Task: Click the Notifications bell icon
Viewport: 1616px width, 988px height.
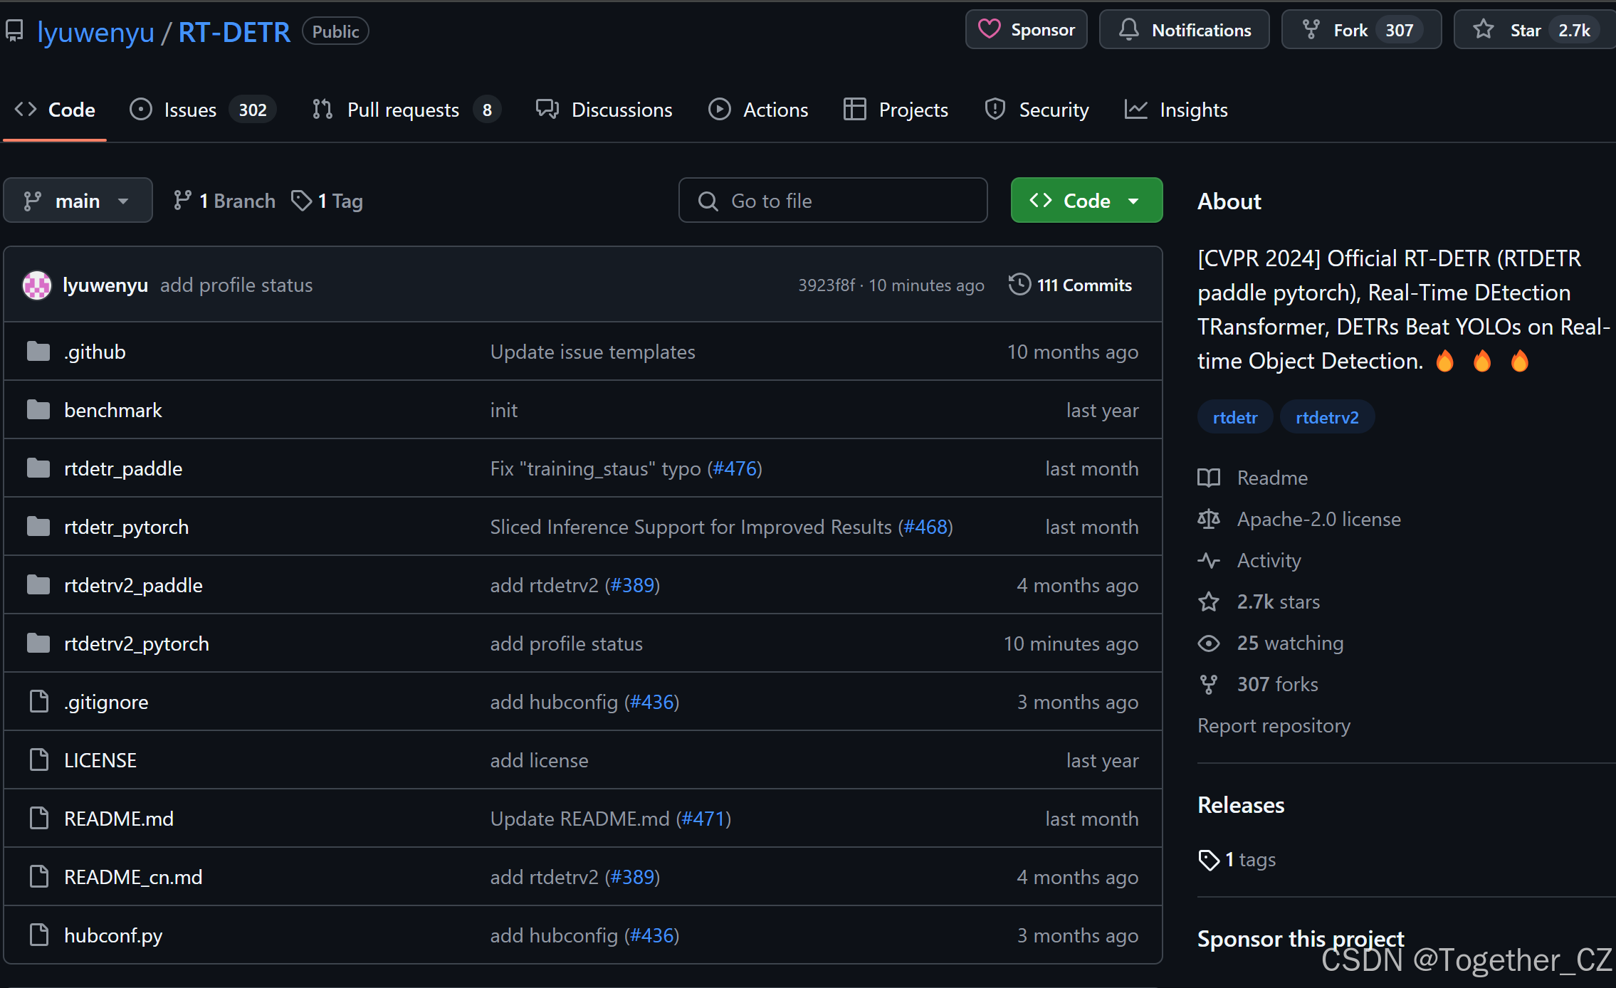Action: click(x=1128, y=29)
